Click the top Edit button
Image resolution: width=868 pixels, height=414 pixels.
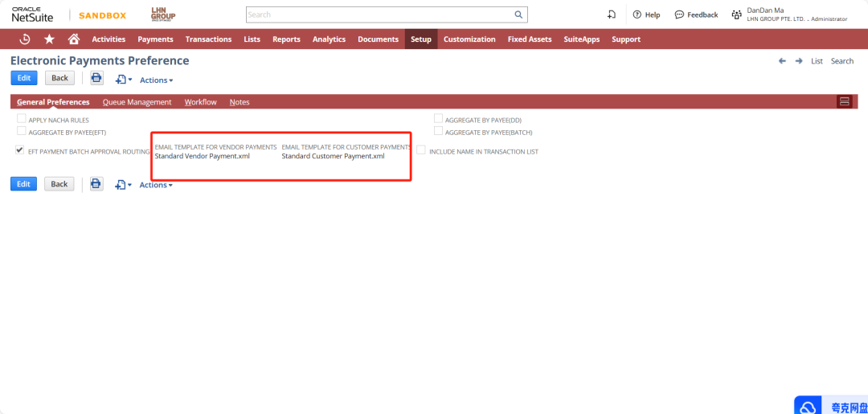click(24, 78)
